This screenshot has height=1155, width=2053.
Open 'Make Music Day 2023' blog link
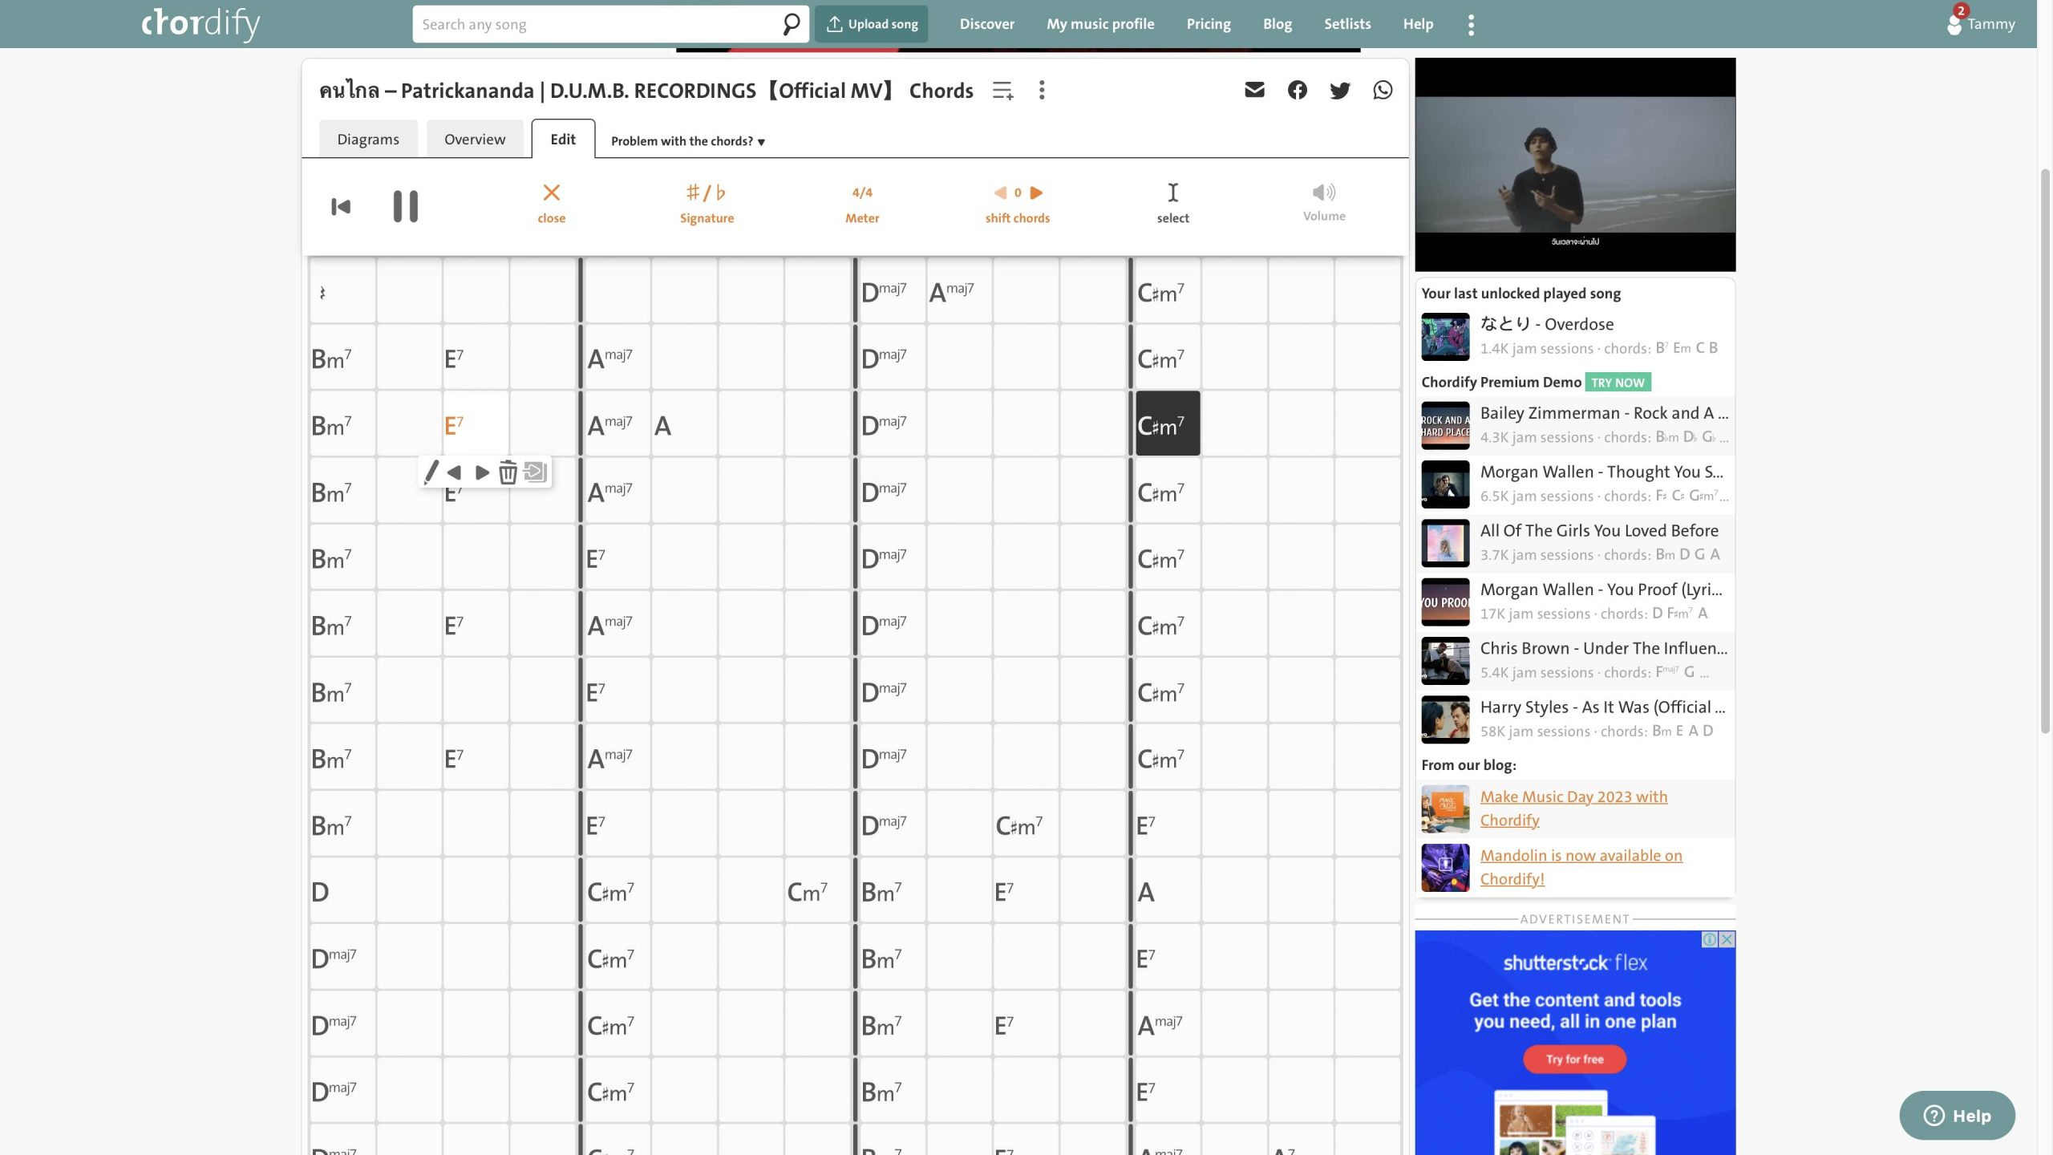coord(1573,808)
